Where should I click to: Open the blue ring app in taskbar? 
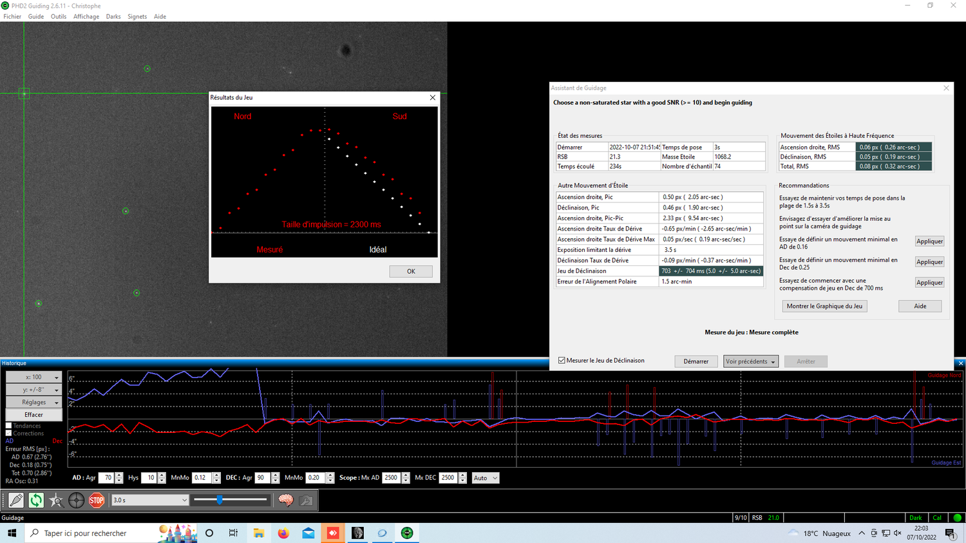[x=383, y=533]
